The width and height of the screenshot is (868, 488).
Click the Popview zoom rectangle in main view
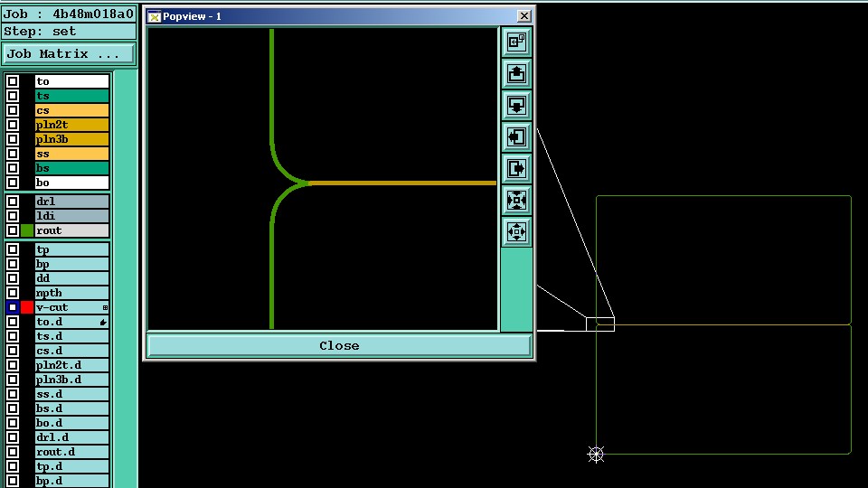click(600, 324)
